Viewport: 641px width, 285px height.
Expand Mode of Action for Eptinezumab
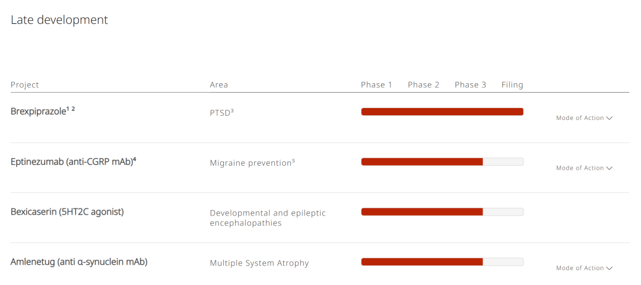click(583, 168)
